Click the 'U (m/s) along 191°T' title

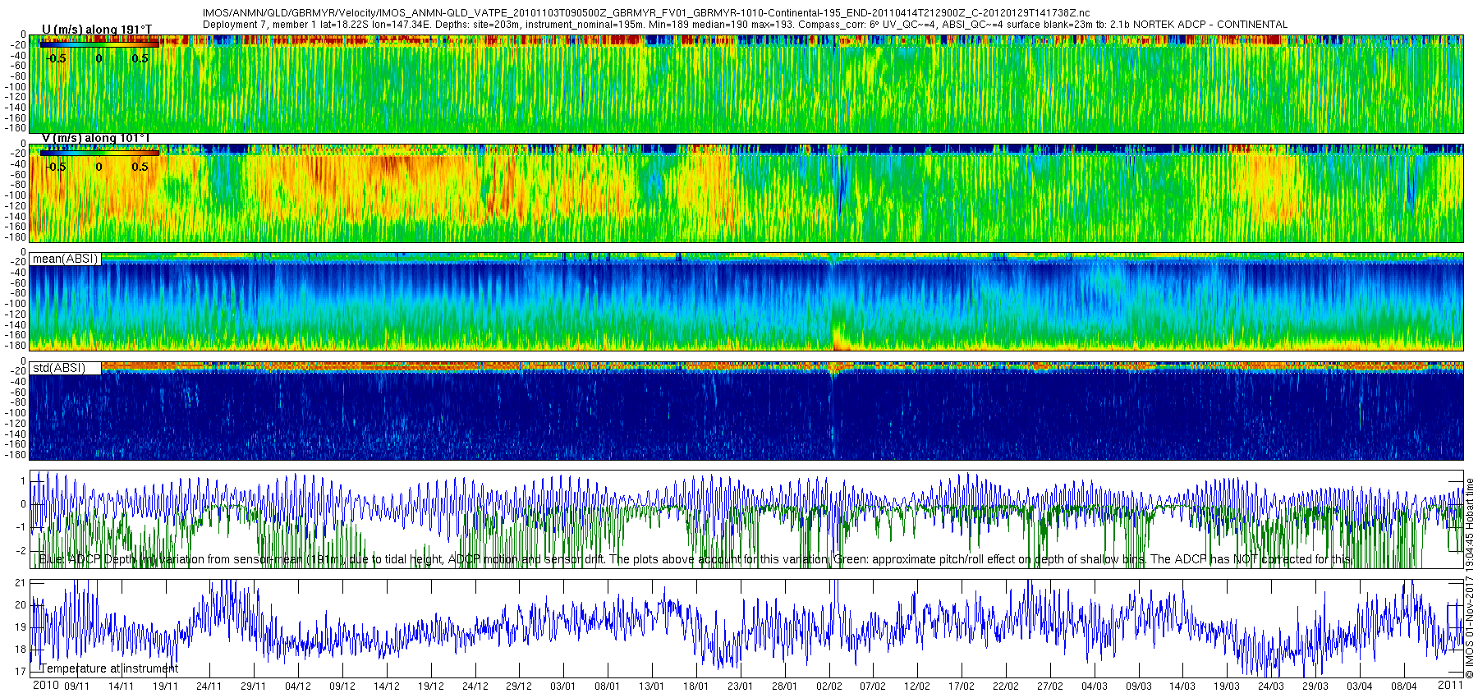[96, 30]
